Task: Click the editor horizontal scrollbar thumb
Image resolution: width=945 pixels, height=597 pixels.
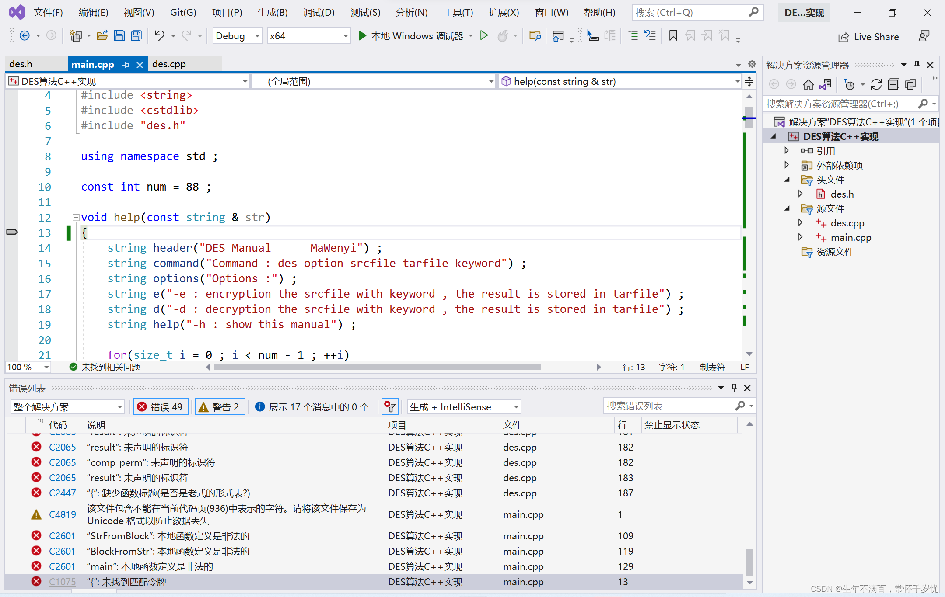Action: pyautogui.click(x=377, y=367)
